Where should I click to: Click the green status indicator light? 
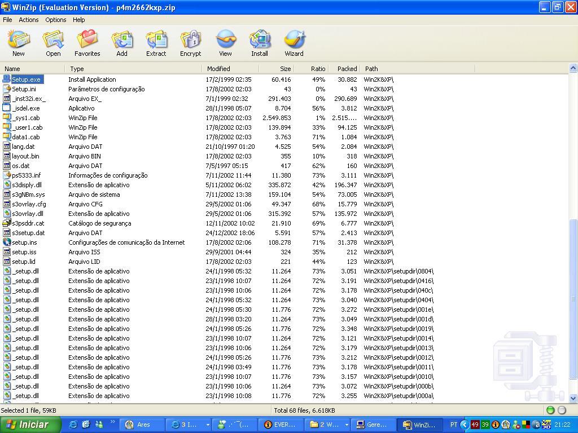pos(550,410)
